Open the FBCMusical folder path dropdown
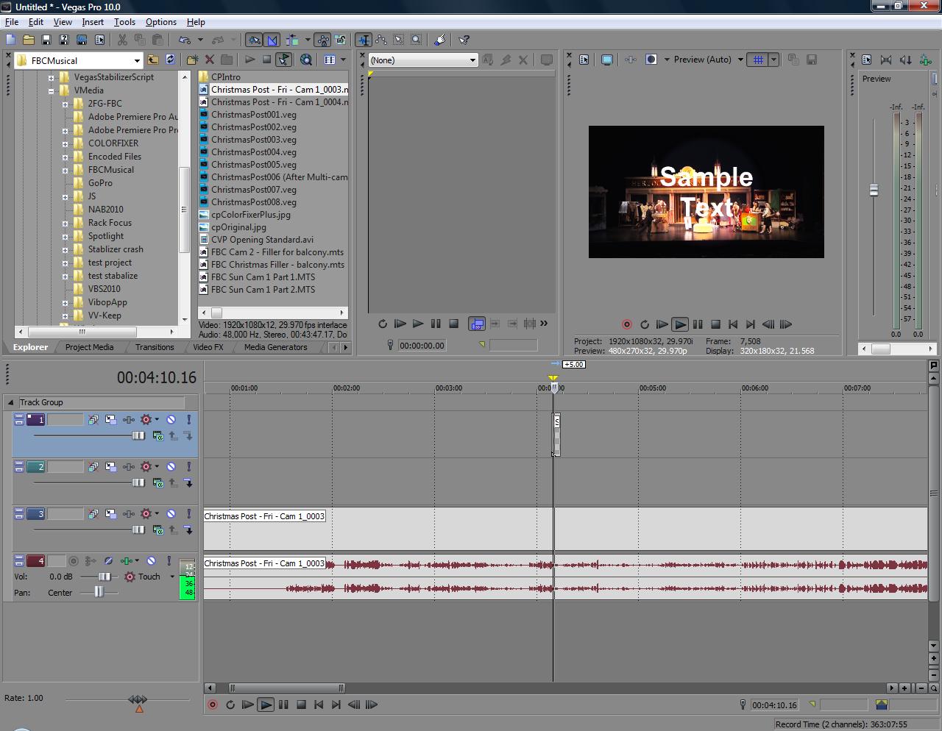Viewport: 942px width, 731px height. pos(137,60)
